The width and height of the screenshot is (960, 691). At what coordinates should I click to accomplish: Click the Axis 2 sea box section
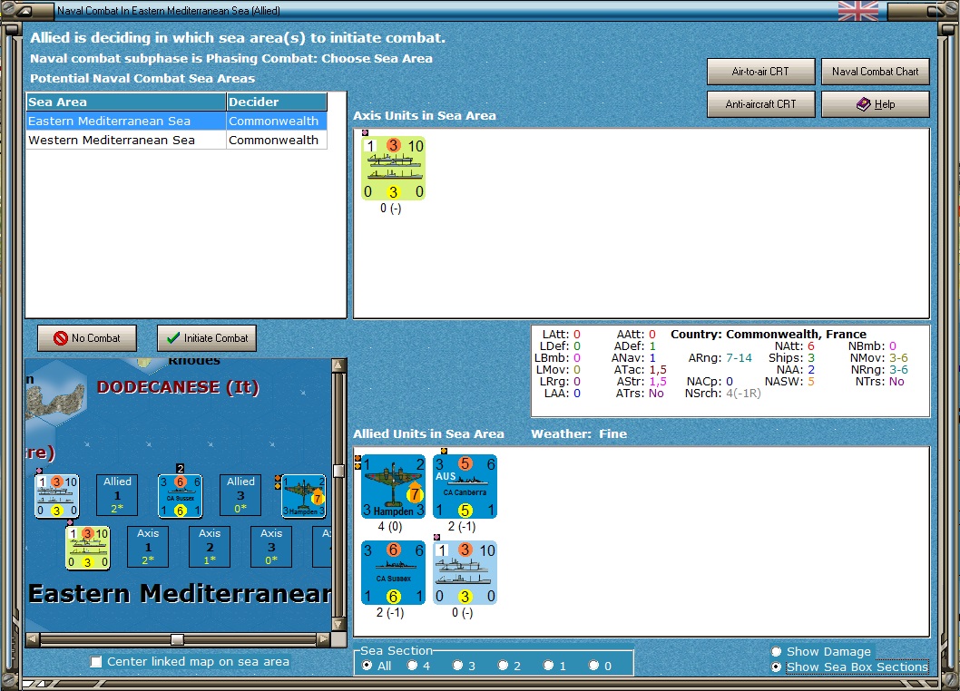210,547
